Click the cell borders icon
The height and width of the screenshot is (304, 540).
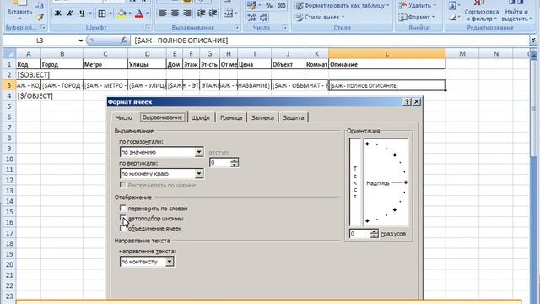tap(101, 14)
